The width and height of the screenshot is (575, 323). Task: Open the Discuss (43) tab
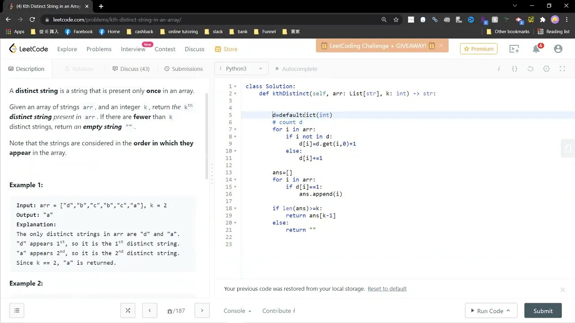(x=131, y=69)
